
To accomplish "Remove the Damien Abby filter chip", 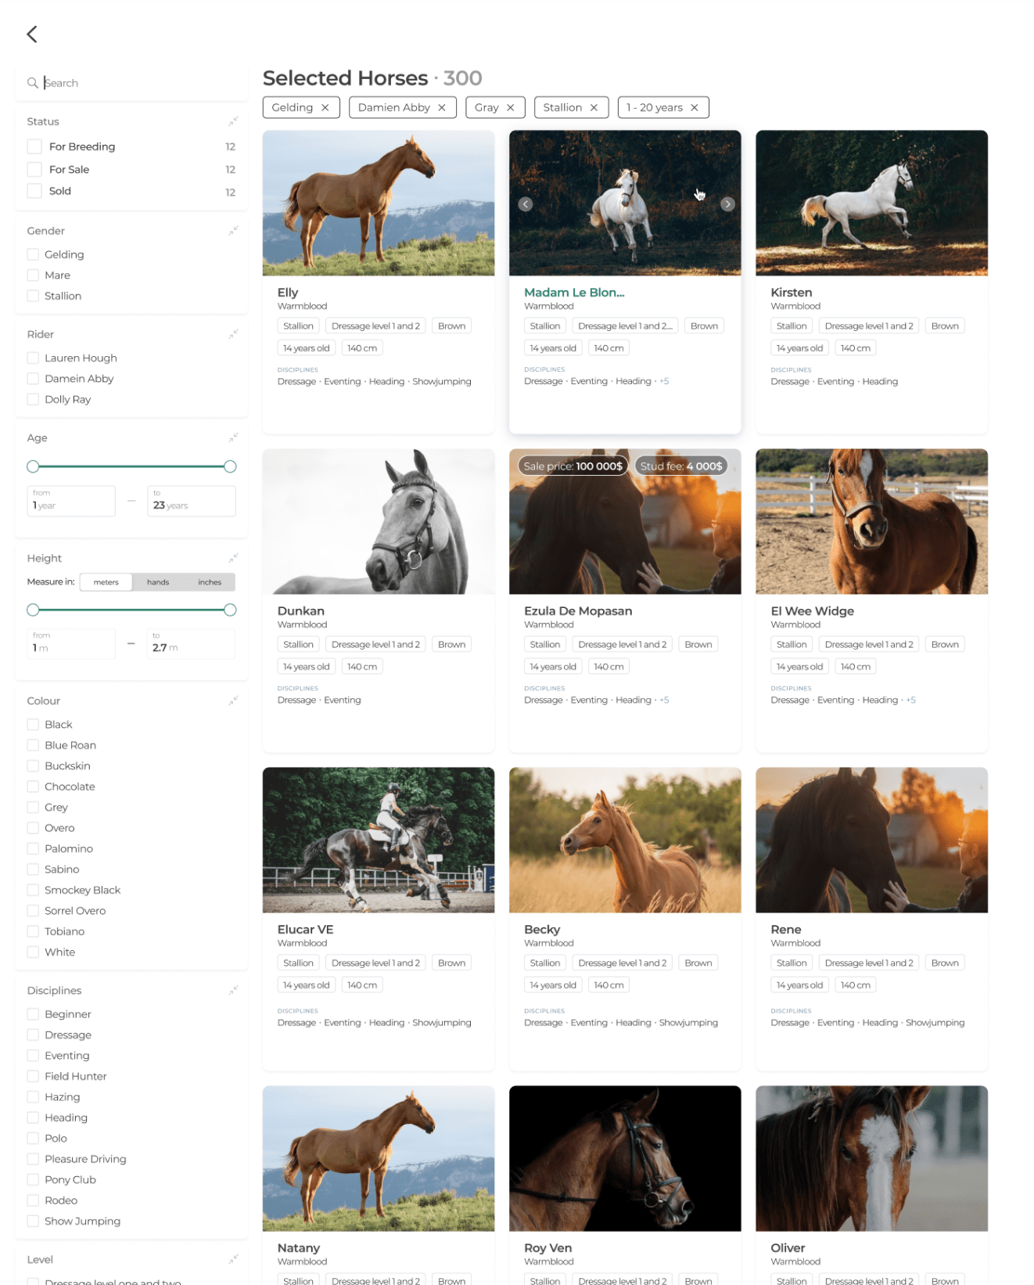I will pyautogui.click(x=442, y=108).
